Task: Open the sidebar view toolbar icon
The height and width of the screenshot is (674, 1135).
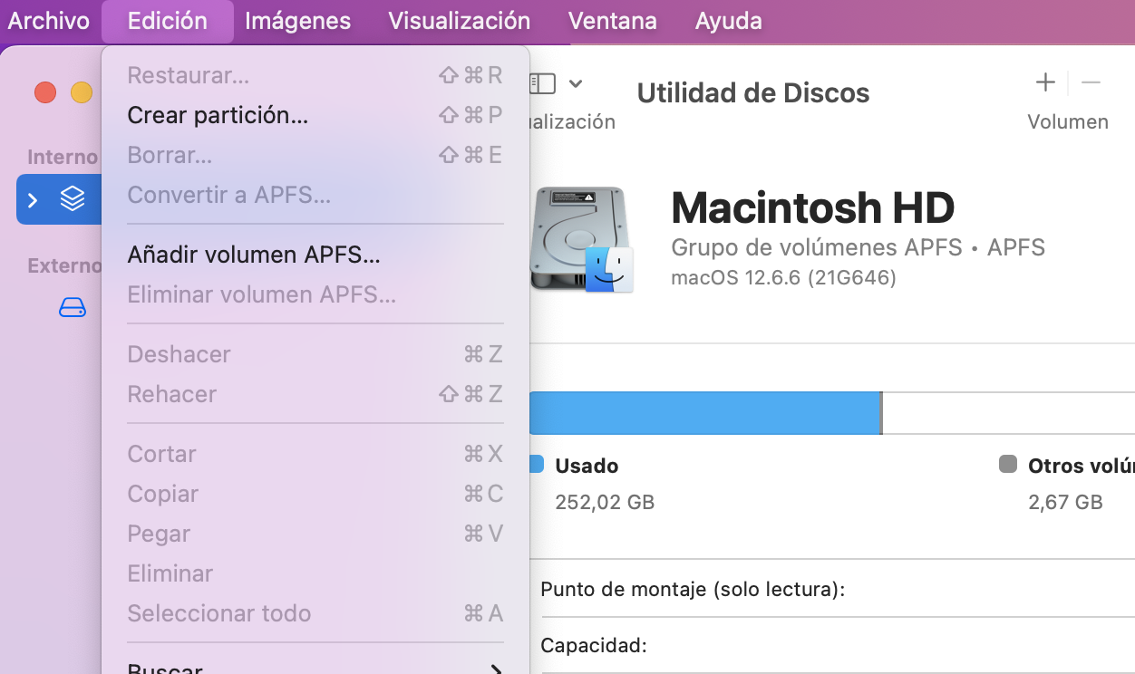Action: coord(543,83)
